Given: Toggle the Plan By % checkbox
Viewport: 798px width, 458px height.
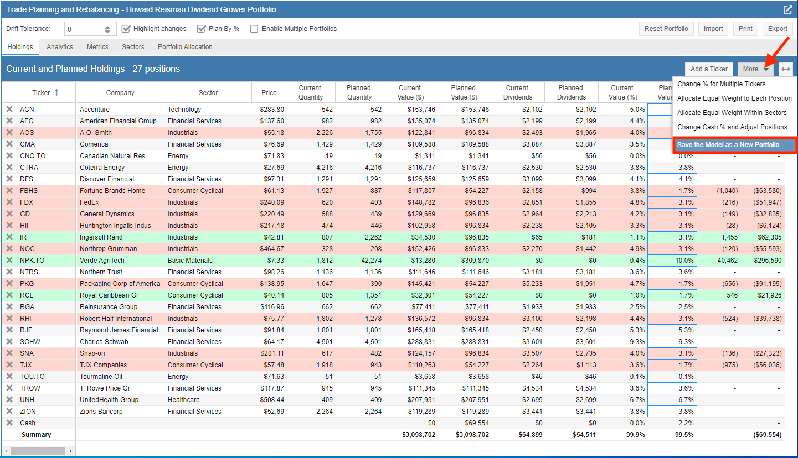Looking at the screenshot, I should point(202,29).
